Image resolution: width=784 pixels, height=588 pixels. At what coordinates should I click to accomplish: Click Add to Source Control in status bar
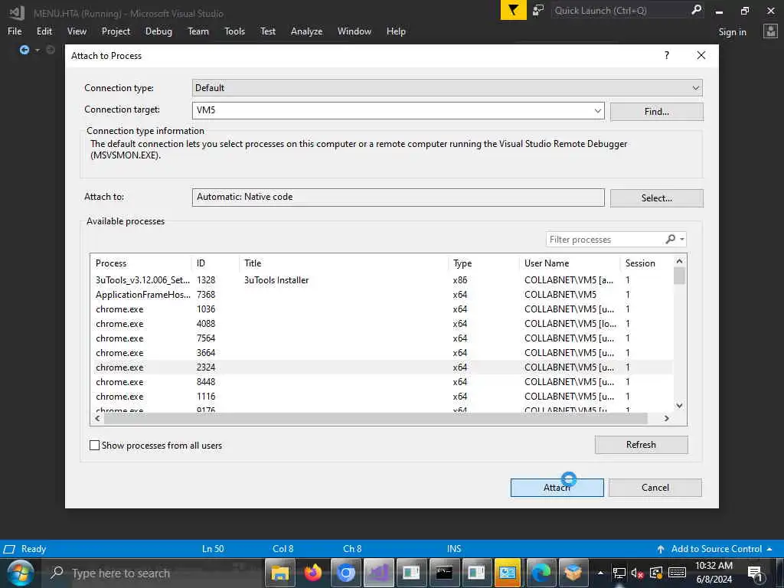(716, 549)
